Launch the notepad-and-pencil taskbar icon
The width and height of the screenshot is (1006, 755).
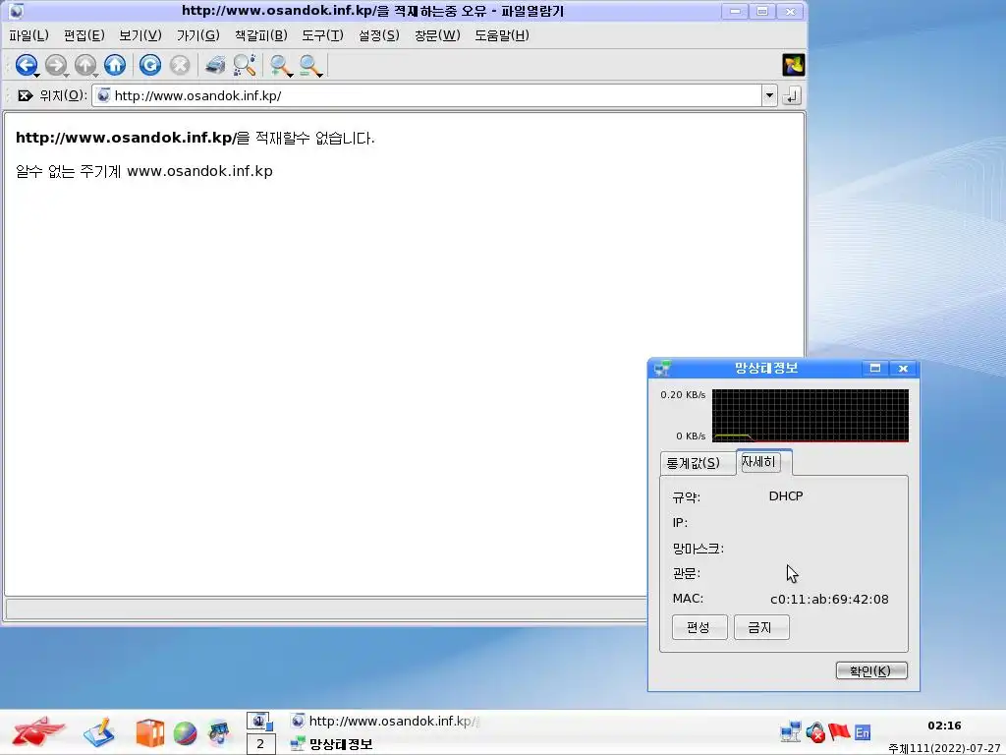(x=98, y=732)
